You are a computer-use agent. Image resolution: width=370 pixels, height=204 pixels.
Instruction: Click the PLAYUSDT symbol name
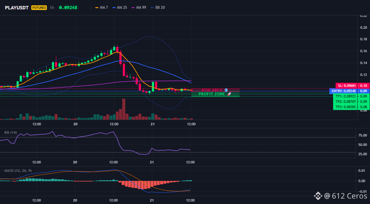[17, 7]
